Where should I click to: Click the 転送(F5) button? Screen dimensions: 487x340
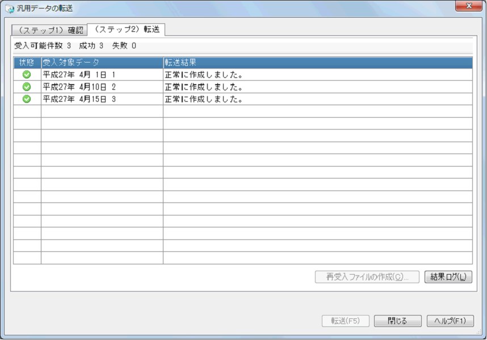click(345, 321)
